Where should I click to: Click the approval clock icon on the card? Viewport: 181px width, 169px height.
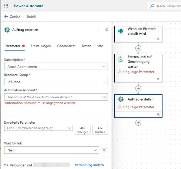(121, 59)
